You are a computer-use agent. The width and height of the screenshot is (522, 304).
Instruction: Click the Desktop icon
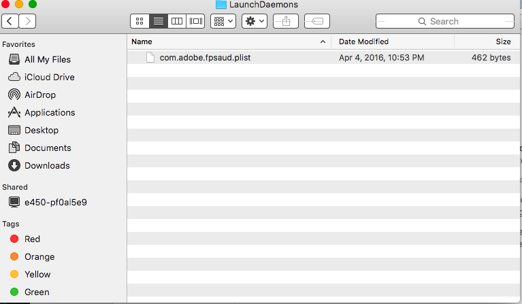(x=14, y=130)
